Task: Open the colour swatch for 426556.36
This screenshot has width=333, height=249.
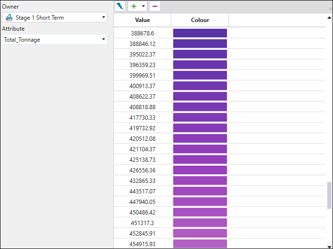Action: coord(200,170)
